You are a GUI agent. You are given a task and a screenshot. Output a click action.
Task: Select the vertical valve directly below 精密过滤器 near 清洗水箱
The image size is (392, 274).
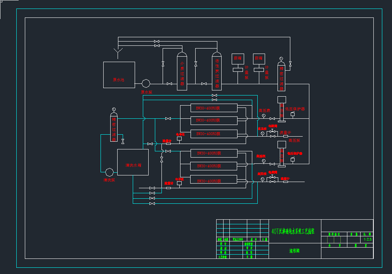[123, 142]
